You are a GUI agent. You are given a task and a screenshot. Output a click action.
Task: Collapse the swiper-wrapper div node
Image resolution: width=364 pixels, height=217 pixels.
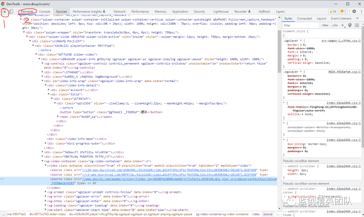pos(24,32)
